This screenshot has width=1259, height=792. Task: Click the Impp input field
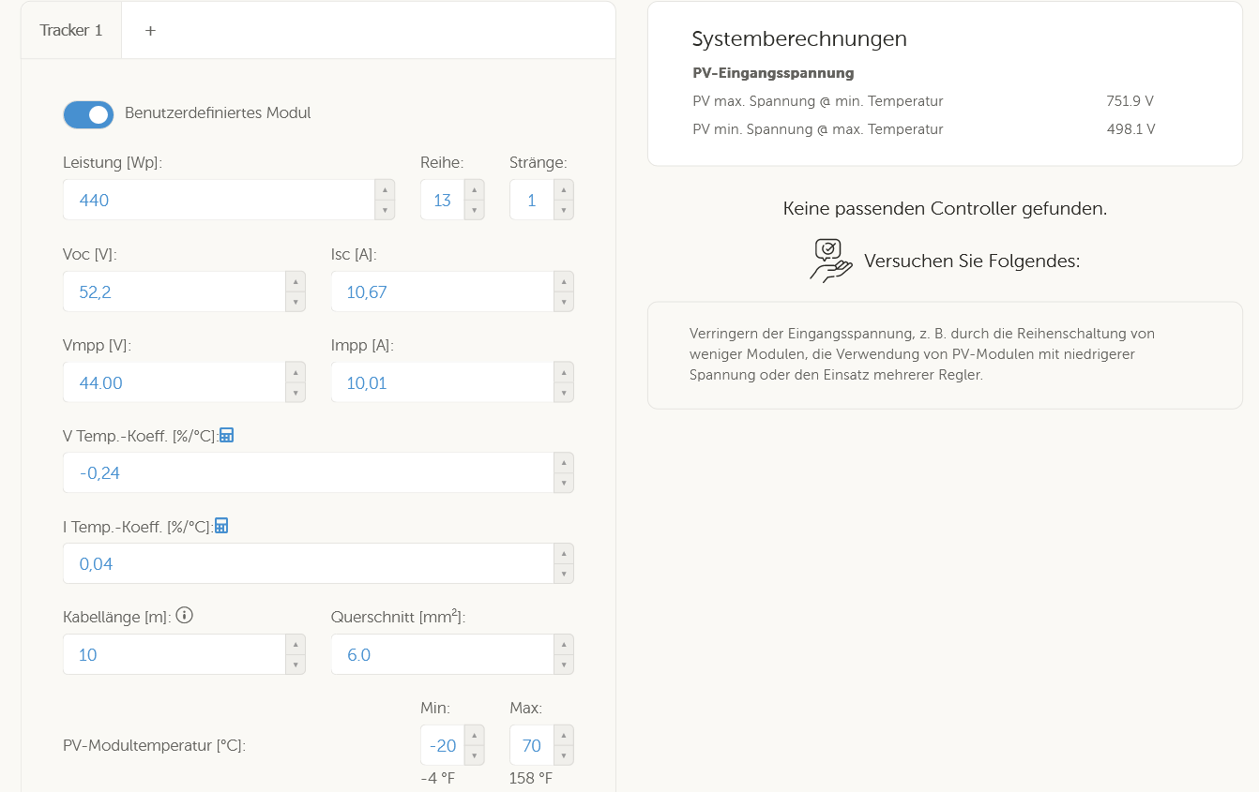[x=443, y=382]
